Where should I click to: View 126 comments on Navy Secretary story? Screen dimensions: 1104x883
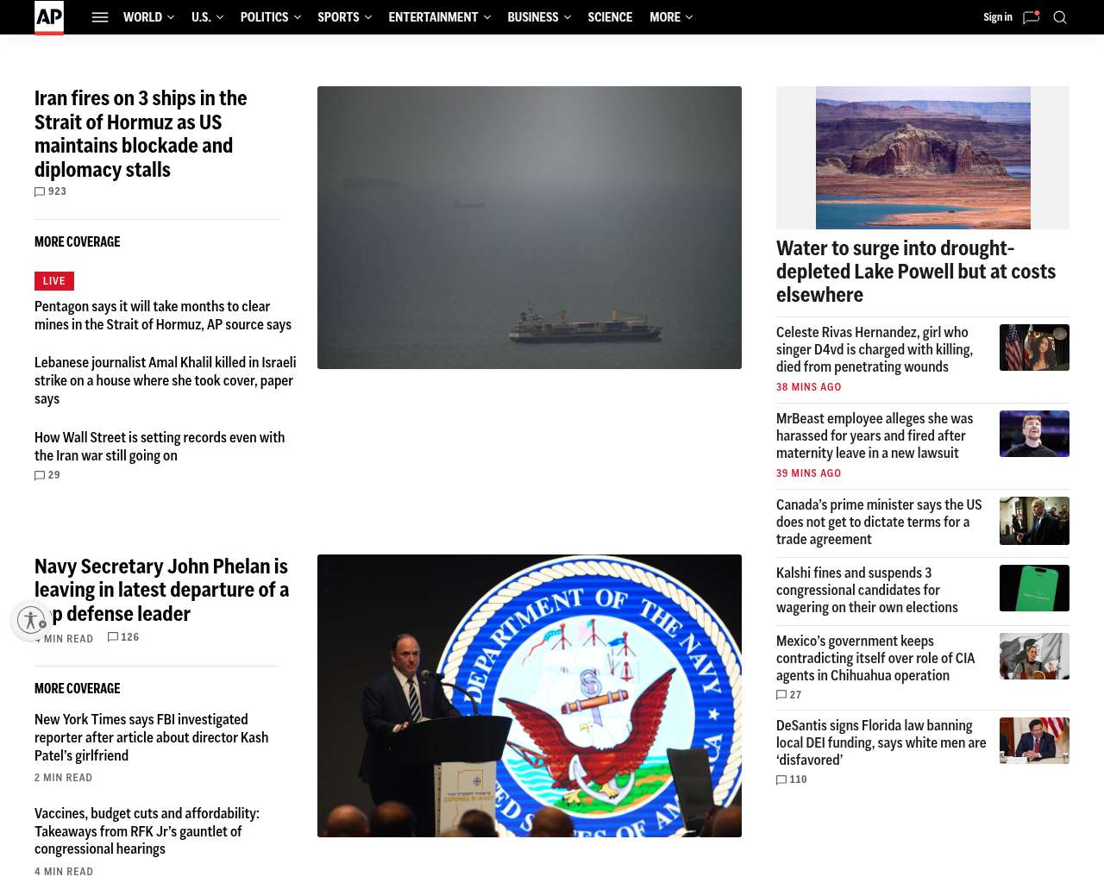point(123,637)
